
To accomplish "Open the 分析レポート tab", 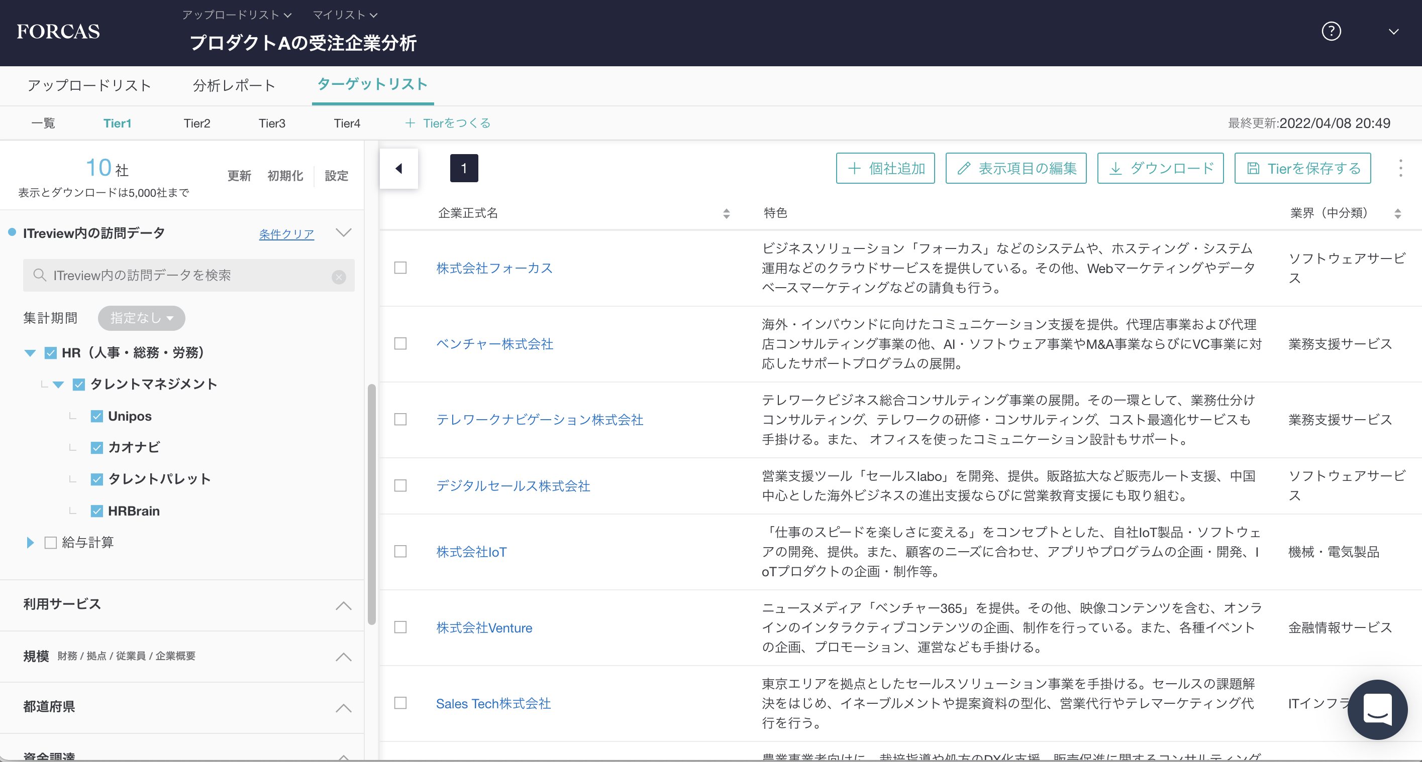I will pyautogui.click(x=234, y=85).
